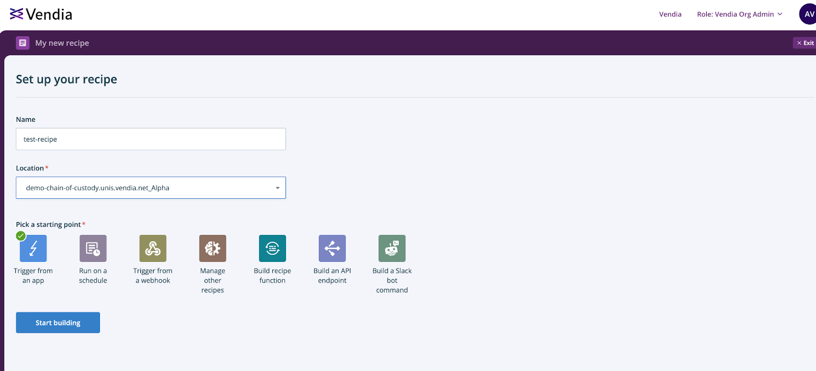This screenshot has height=371, width=816.
Task: Open the Role: Vendia Org Admin dropdown
Action: 739,14
